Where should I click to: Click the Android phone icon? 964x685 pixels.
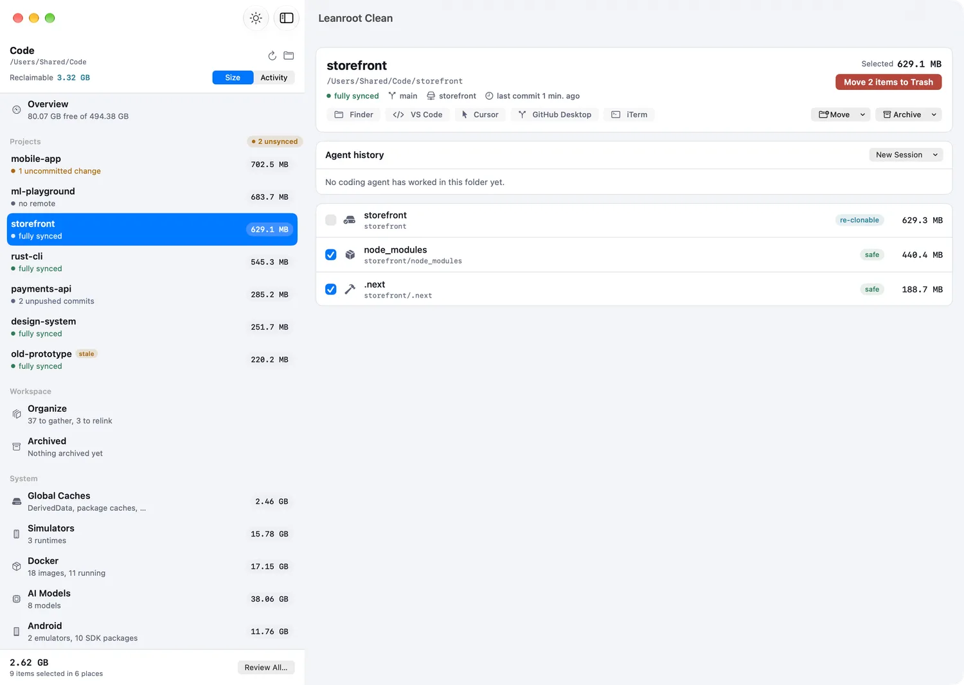click(x=17, y=632)
